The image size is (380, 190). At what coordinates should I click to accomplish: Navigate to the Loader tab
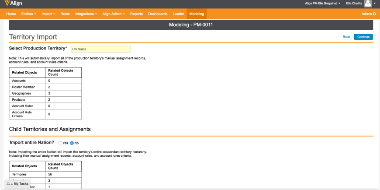coord(178,14)
